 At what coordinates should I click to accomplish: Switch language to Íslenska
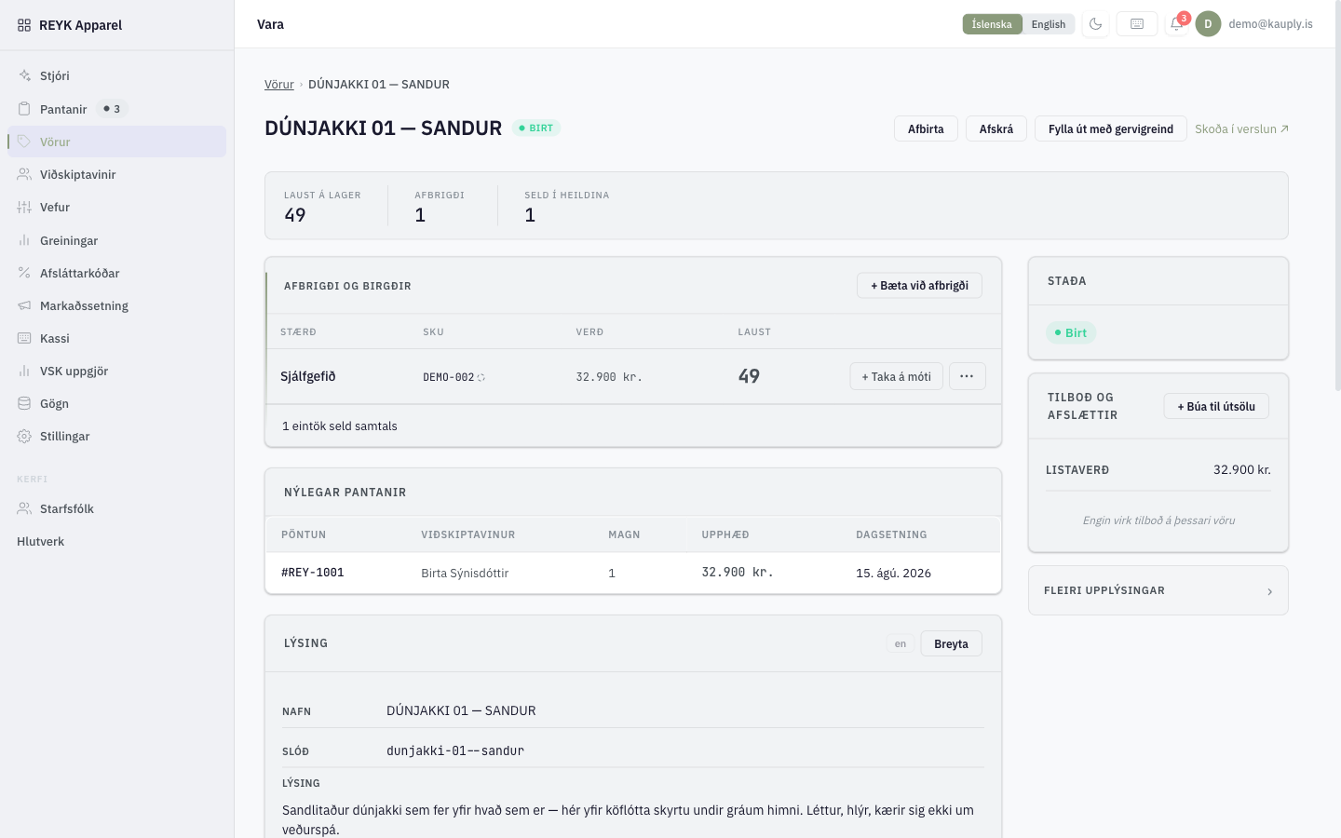(x=992, y=24)
